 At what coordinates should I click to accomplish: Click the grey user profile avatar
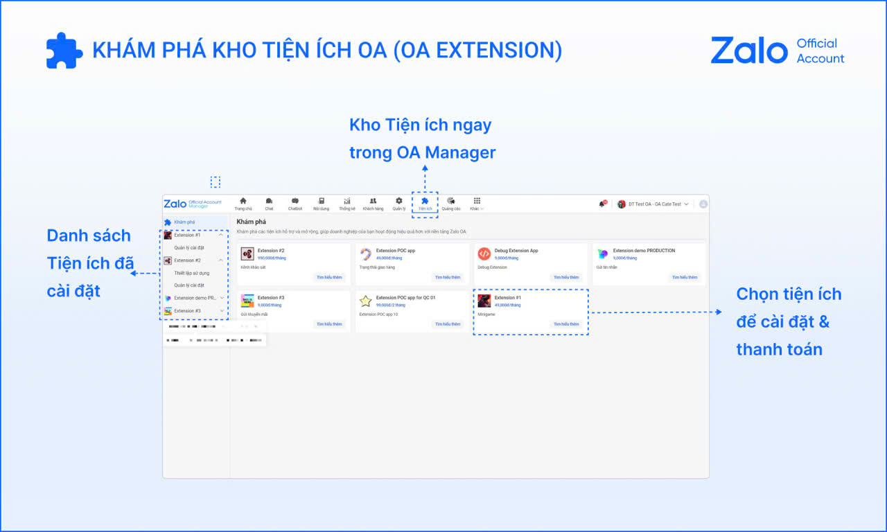703,204
